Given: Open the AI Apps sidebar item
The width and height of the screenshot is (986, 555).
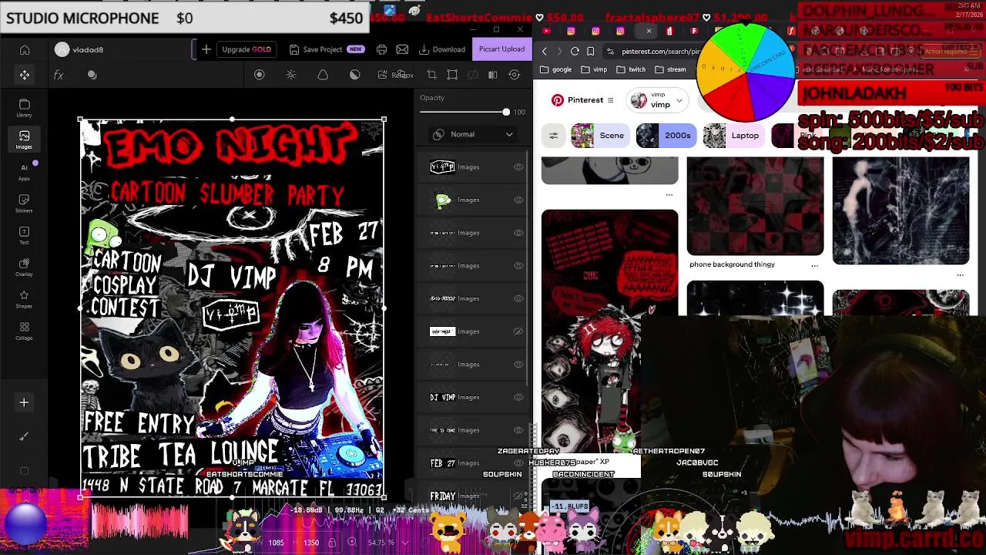Looking at the screenshot, I should point(24,171).
